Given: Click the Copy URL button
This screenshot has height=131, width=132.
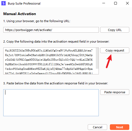Looking at the screenshot, I should tap(115, 30).
